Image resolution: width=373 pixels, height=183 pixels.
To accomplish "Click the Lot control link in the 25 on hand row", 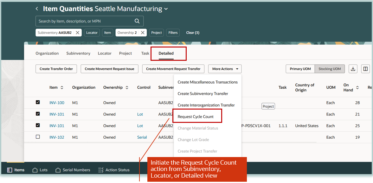I will [x=140, y=126].
